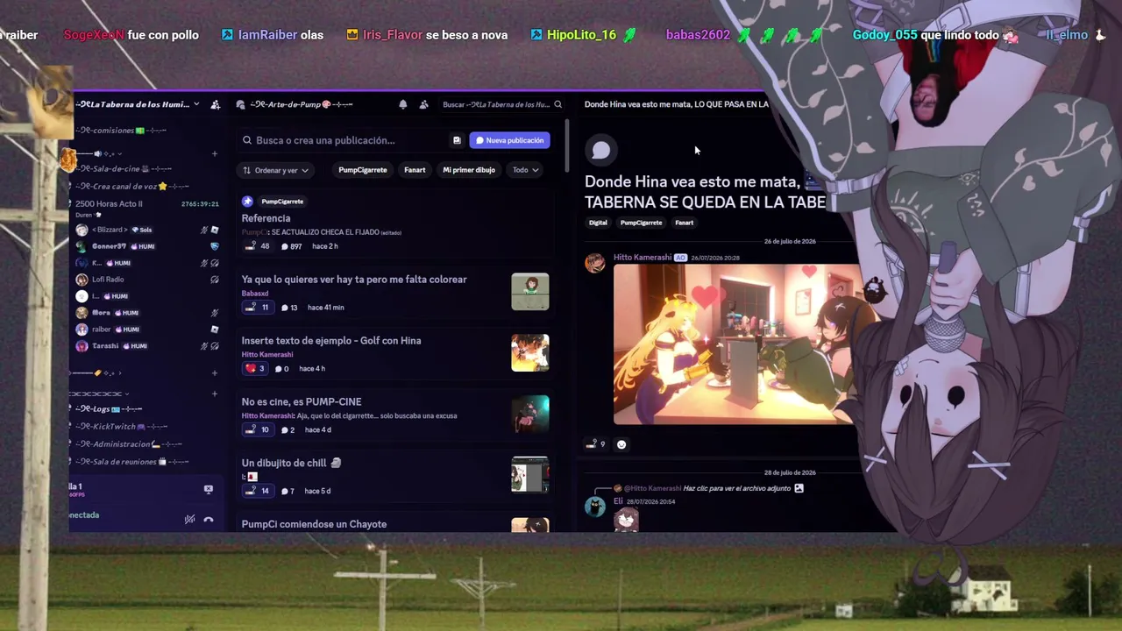Add a channel to the tag-emoji category
The image size is (1122, 631).
click(214, 373)
